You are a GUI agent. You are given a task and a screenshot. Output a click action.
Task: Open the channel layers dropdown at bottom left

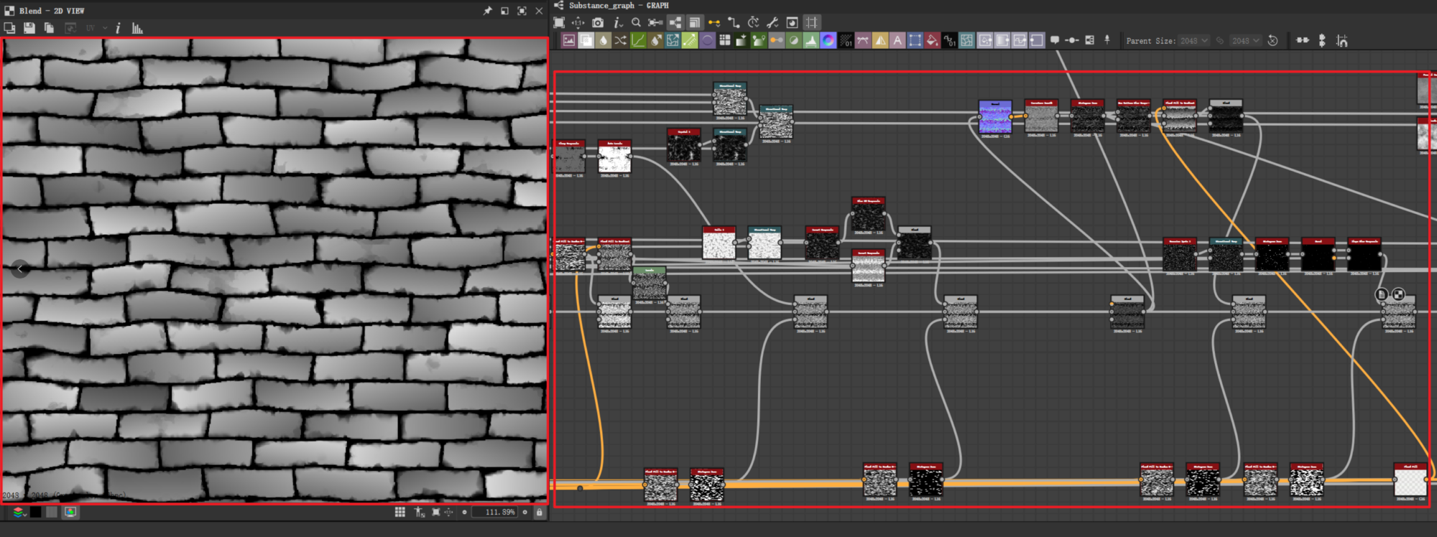(19, 512)
